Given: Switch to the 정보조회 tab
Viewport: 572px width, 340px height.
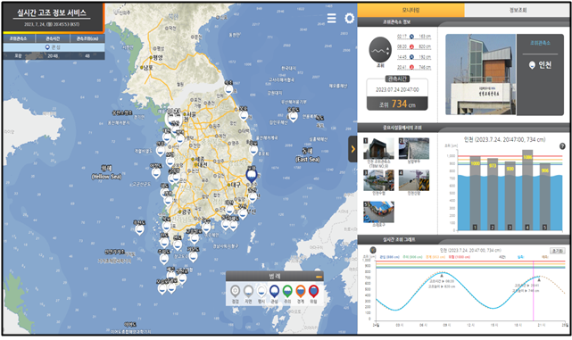Looking at the screenshot, I should [x=518, y=10].
